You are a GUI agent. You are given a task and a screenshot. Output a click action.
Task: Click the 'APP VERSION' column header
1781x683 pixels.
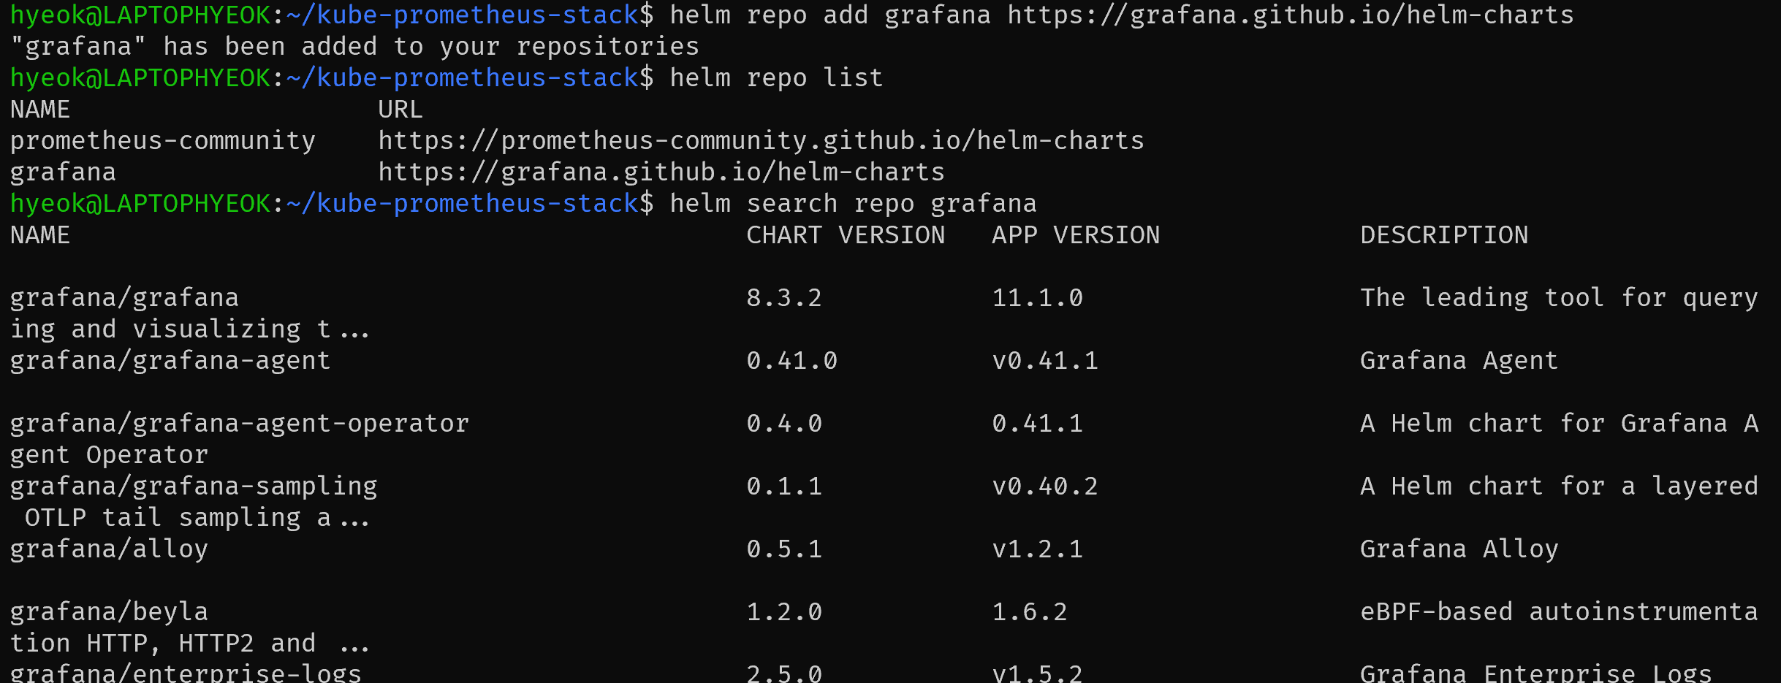click(1076, 235)
